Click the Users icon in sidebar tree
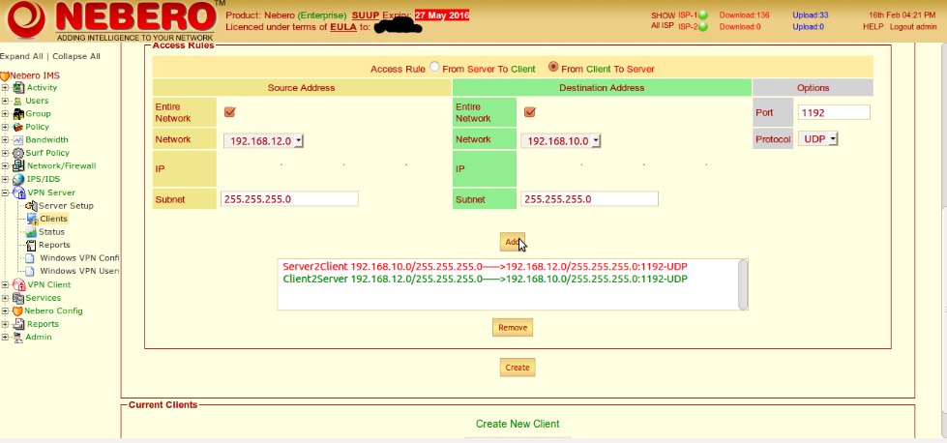Viewport: 947px width, 443px height. point(17,101)
